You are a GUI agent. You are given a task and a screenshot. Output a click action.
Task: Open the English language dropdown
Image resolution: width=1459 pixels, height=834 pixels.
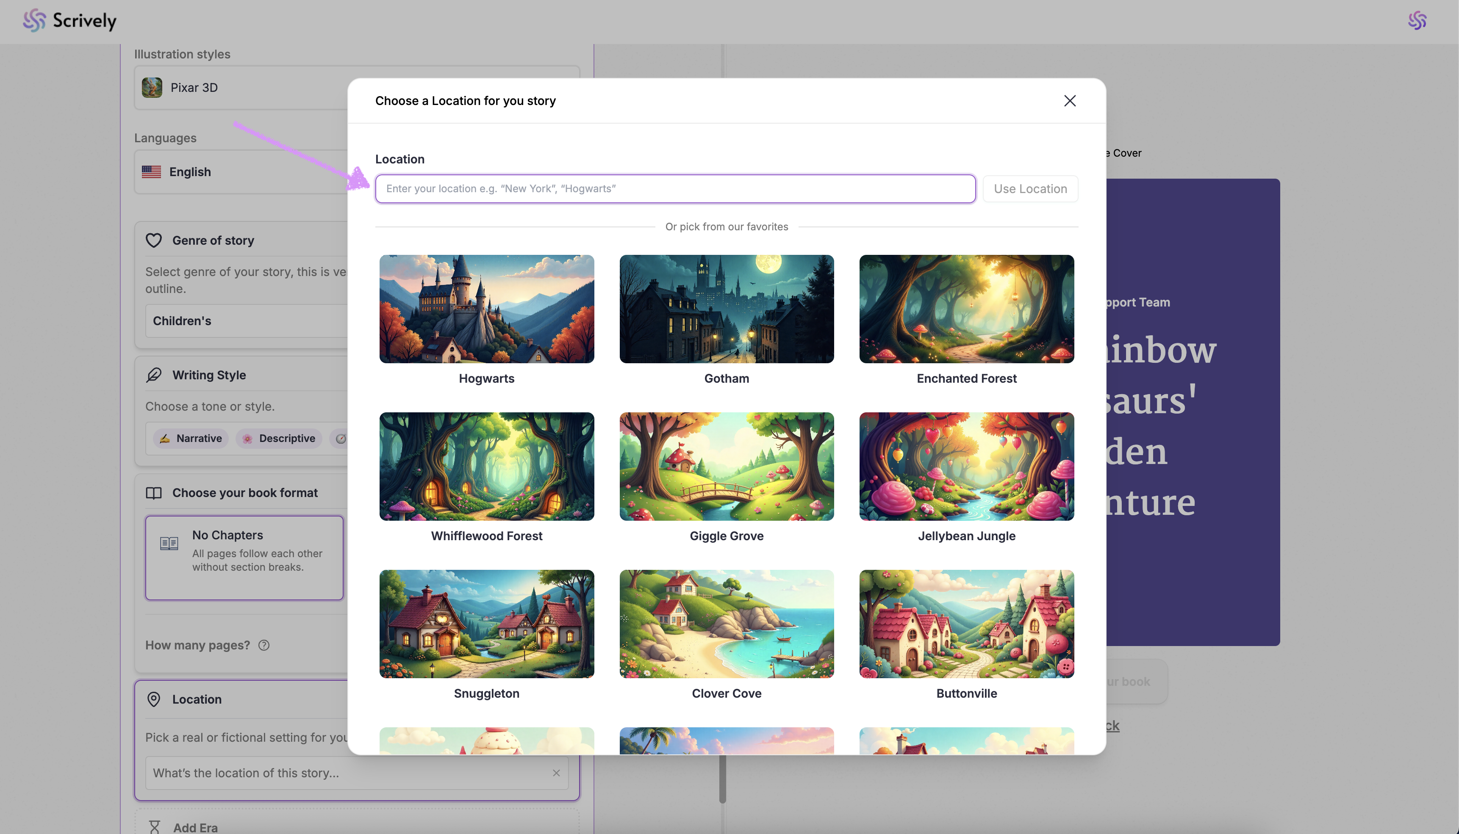pos(241,172)
